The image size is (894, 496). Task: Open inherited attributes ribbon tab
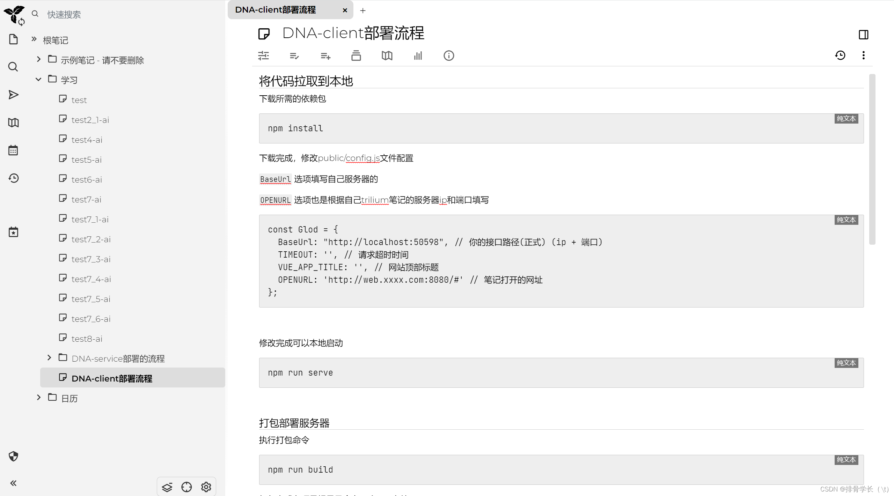(x=325, y=55)
